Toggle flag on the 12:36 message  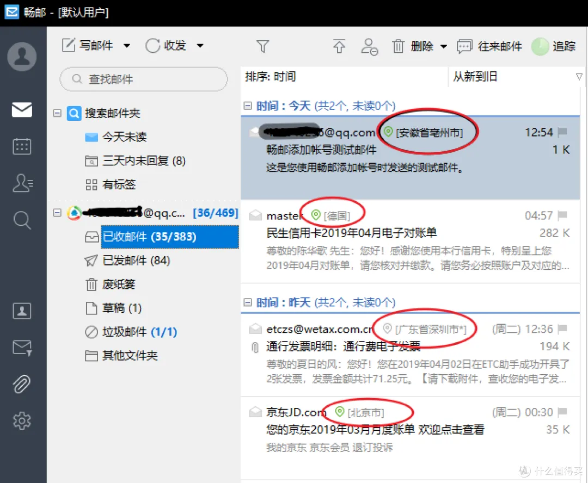click(x=562, y=329)
